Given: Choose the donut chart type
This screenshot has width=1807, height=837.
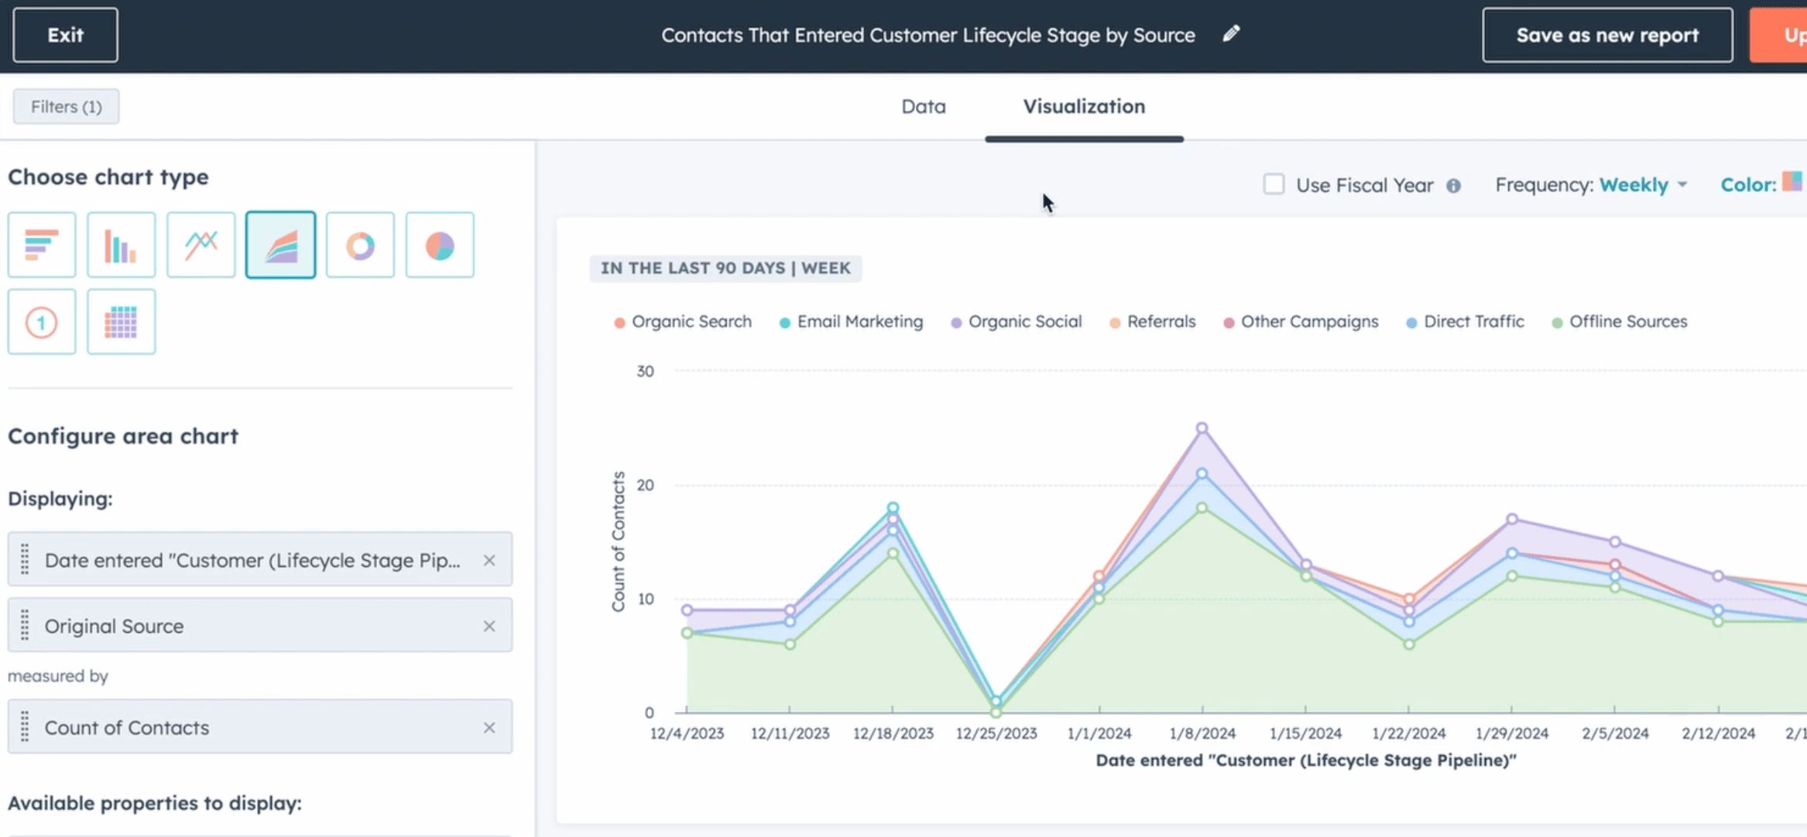Looking at the screenshot, I should click(x=360, y=244).
